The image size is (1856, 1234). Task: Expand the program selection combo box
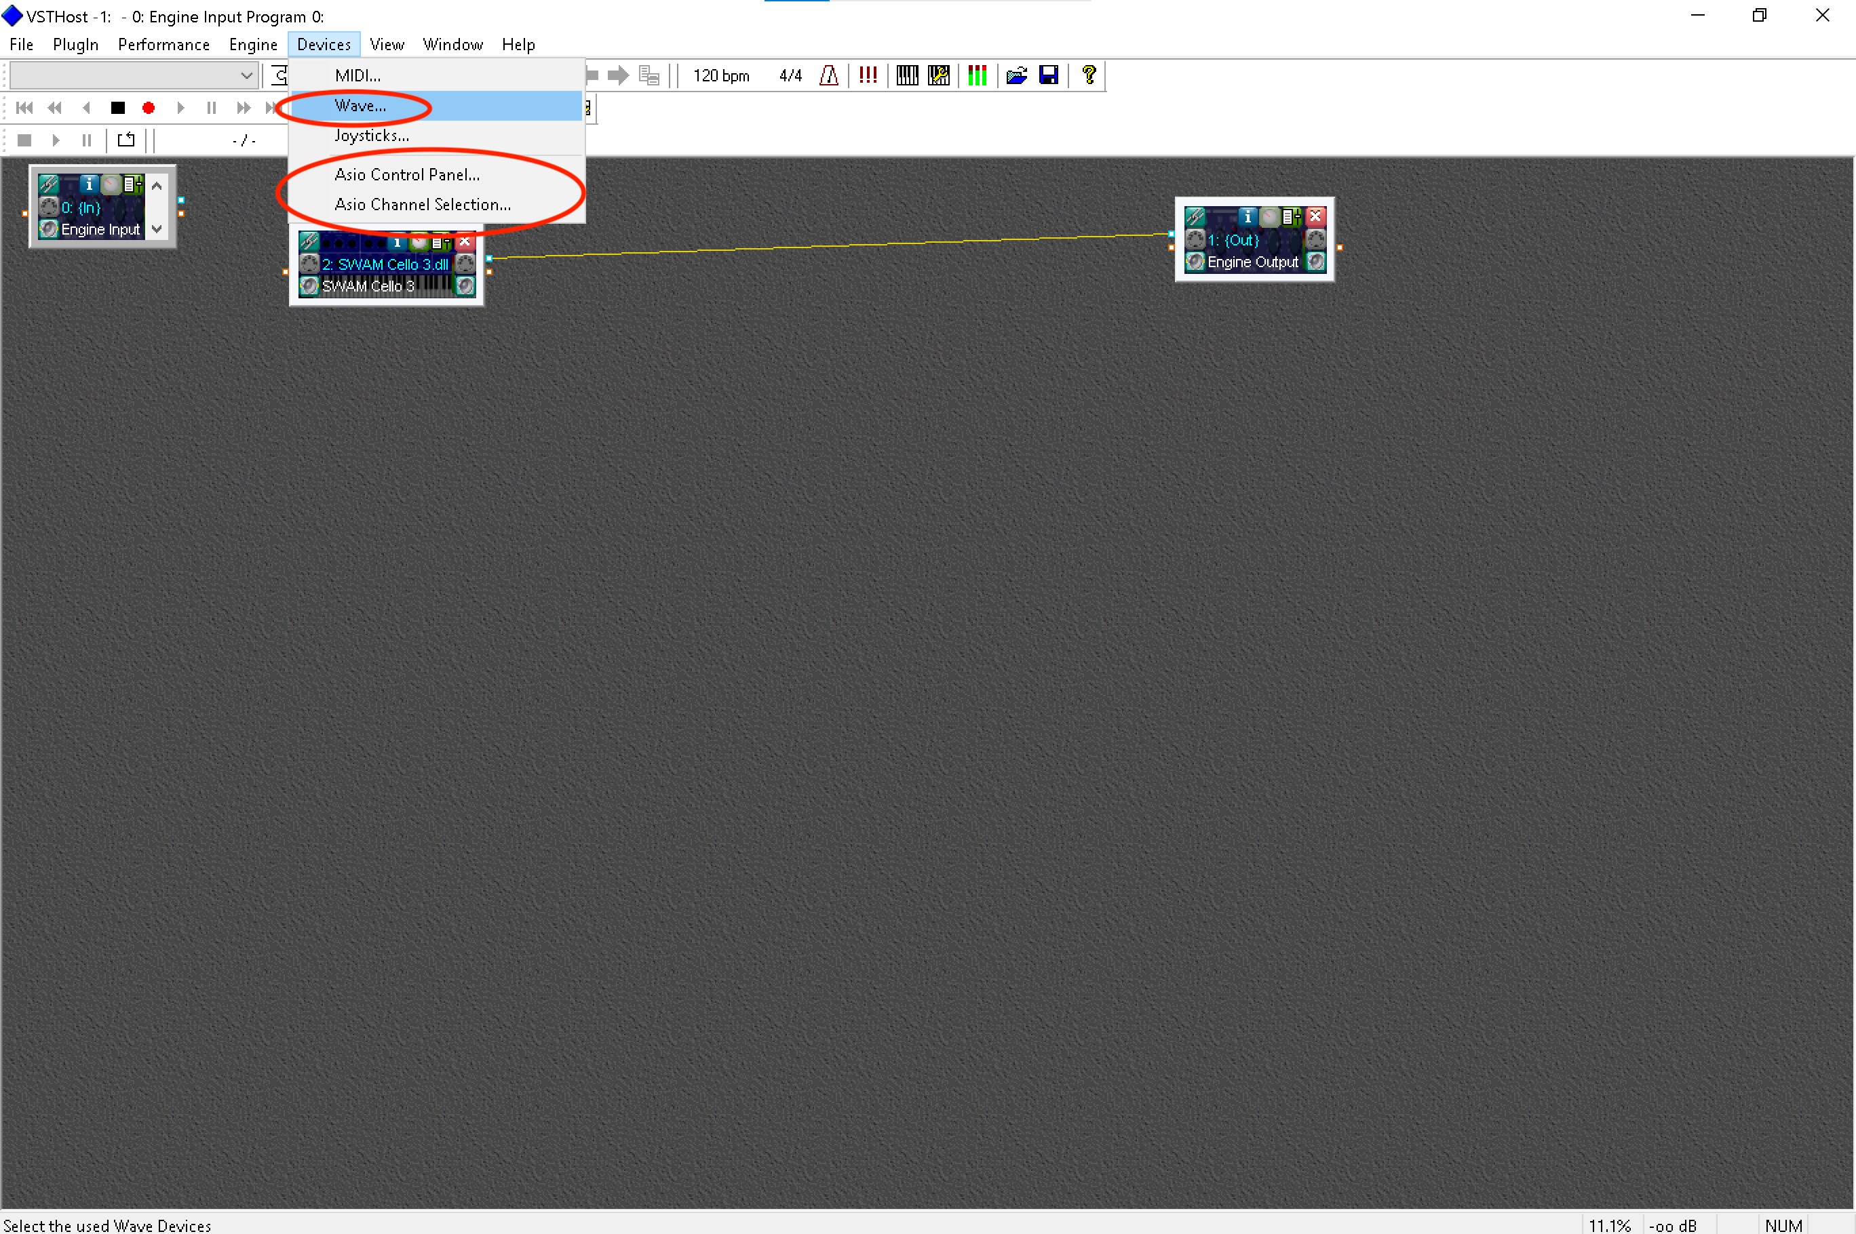pyautogui.click(x=246, y=75)
